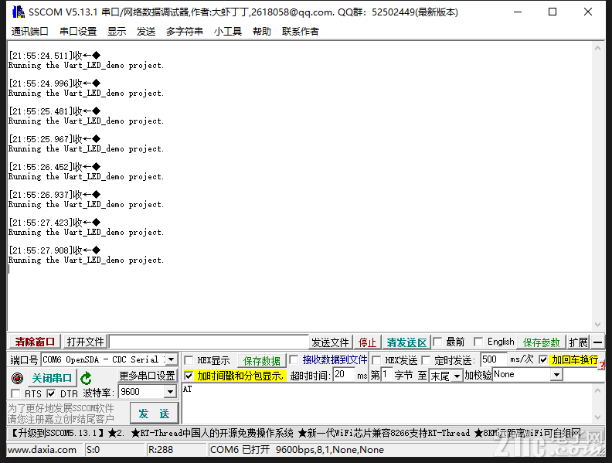The width and height of the screenshot is (612, 463).
Task: Click the 500 ms interval field
Action: click(x=493, y=359)
